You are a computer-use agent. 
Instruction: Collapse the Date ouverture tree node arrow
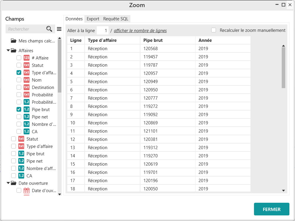(8, 183)
